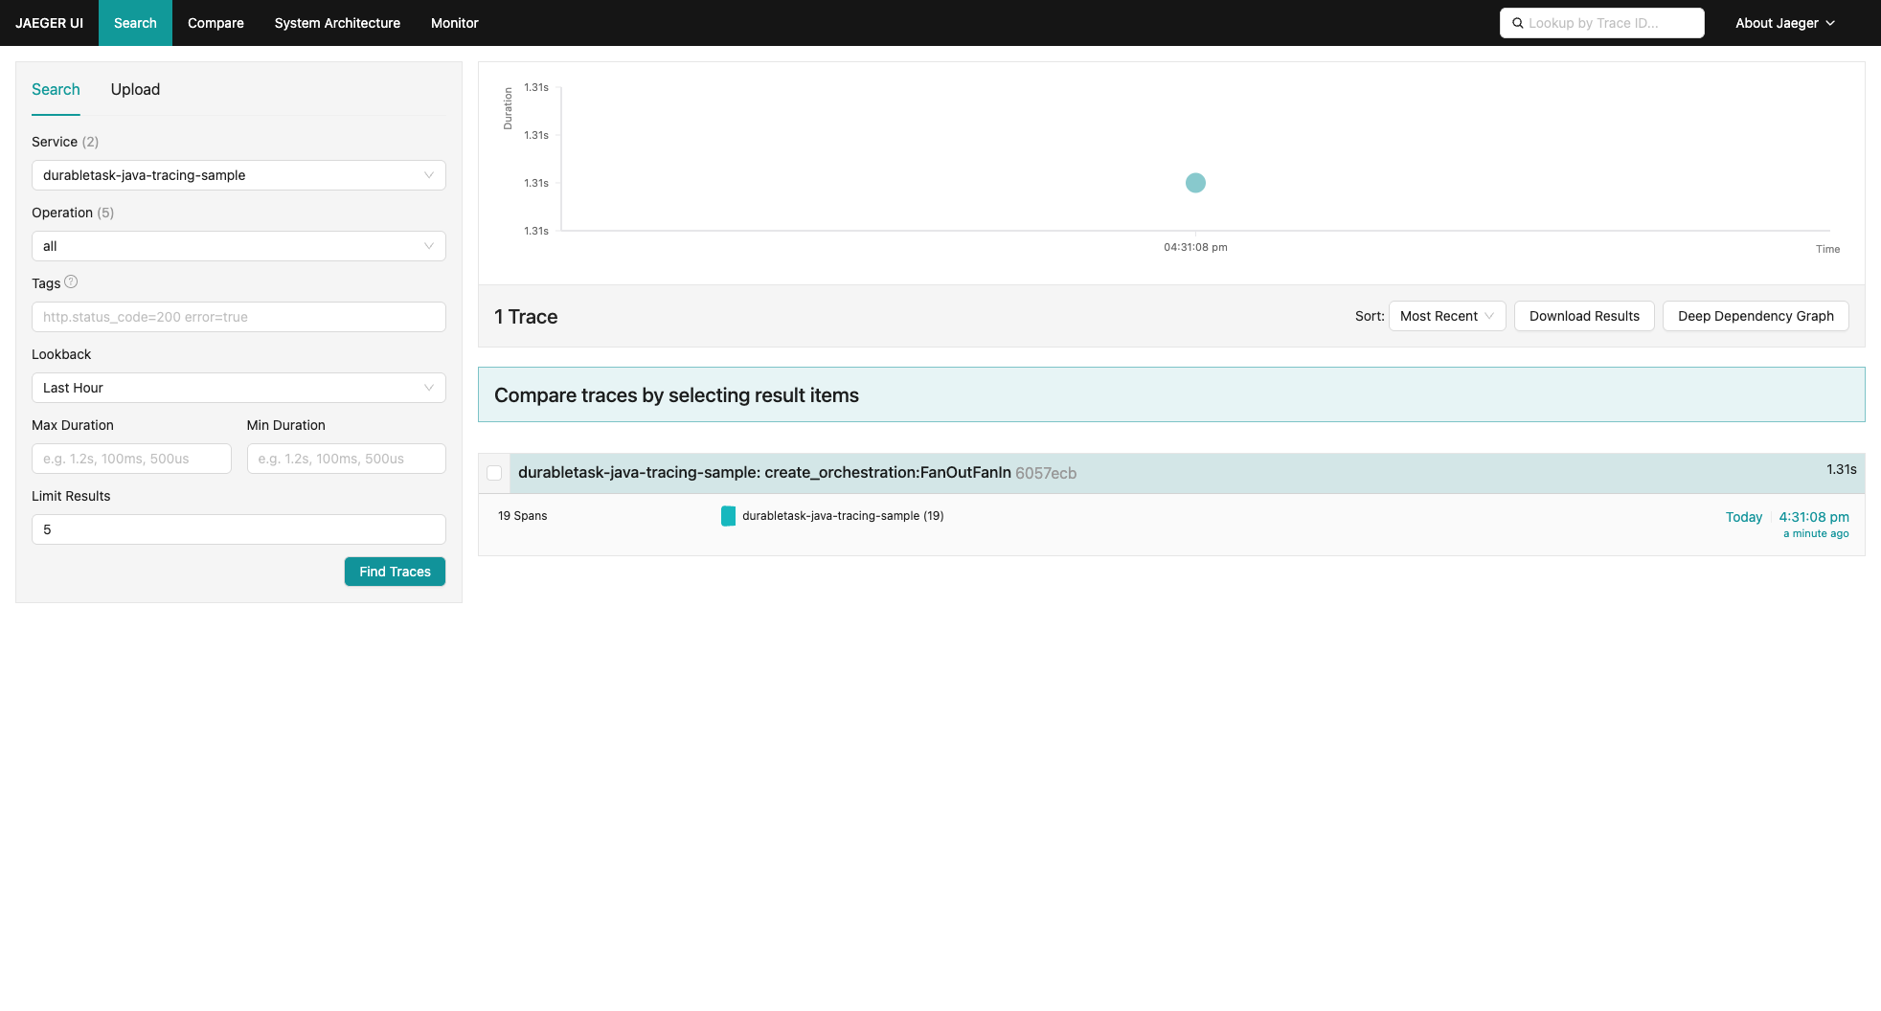This screenshot has height=1011, width=1881.
Task: Tick the checkbox for FanOutFanIn trace
Action: pyautogui.click(x=494, y=473)
